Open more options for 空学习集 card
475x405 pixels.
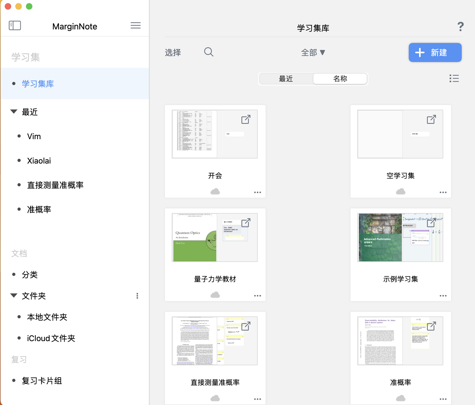coord(443,192)
